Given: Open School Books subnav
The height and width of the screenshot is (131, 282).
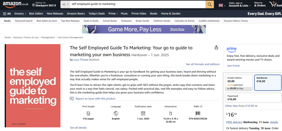Looking at the screenshot, I should [110, 21].
